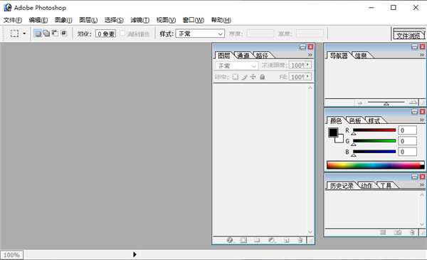Click the new layer set icon
This screenshot has width=427, height=260.
(257, 240)
